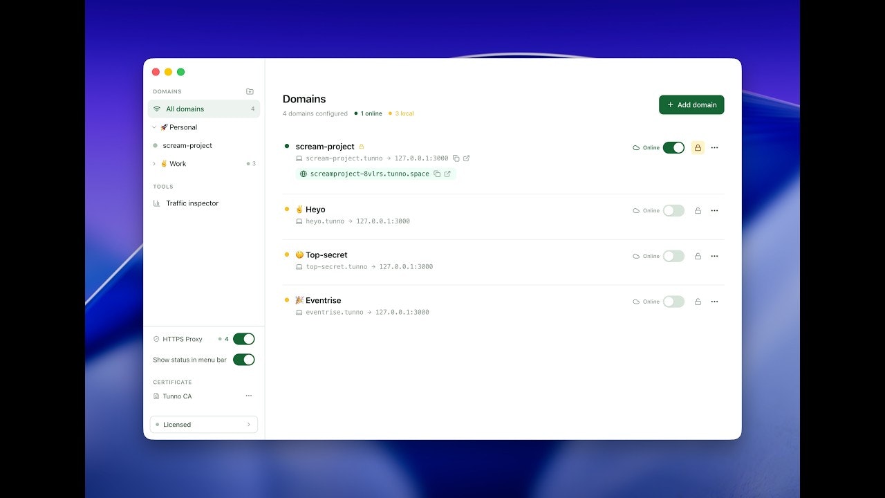
Task: Click the laptop icon beside eventrise.tunno
Action: click(x=299, y=313)
